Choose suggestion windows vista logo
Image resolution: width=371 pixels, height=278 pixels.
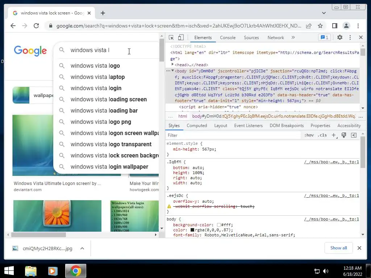point(95,66)
